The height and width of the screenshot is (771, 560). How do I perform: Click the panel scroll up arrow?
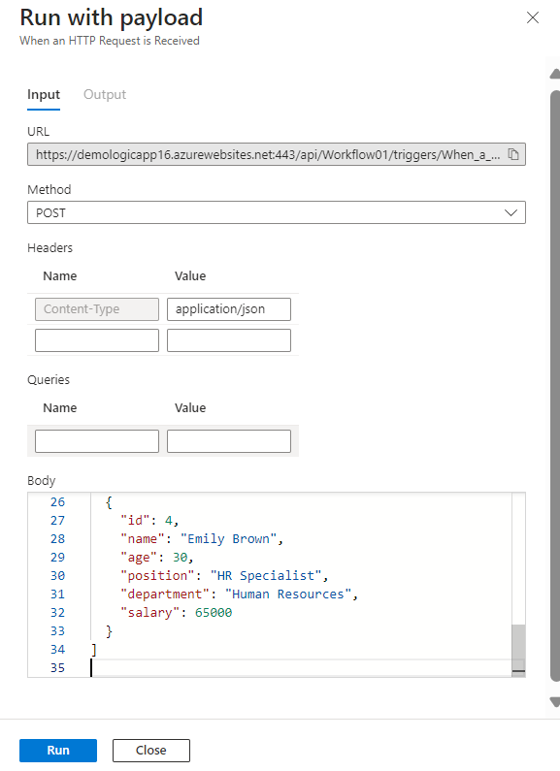coord(555,75)
